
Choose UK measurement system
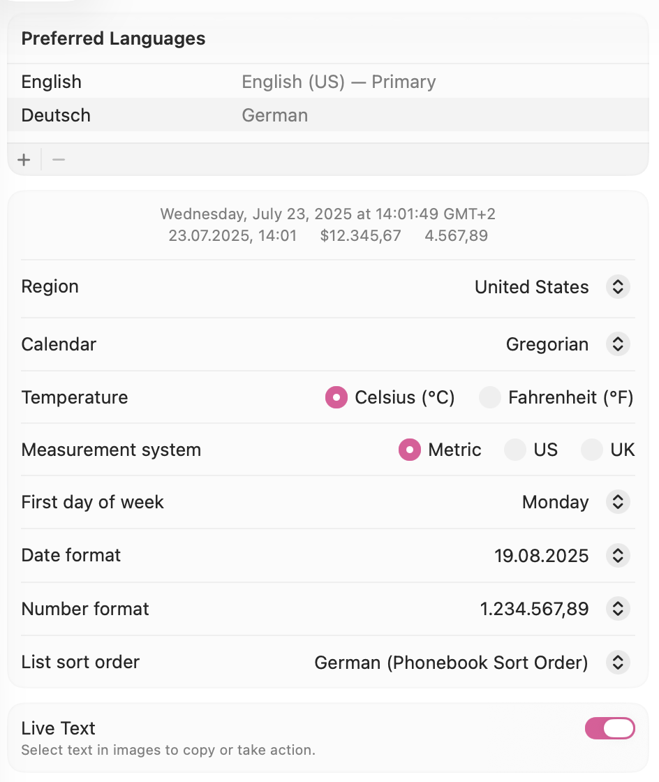point(592,450)
